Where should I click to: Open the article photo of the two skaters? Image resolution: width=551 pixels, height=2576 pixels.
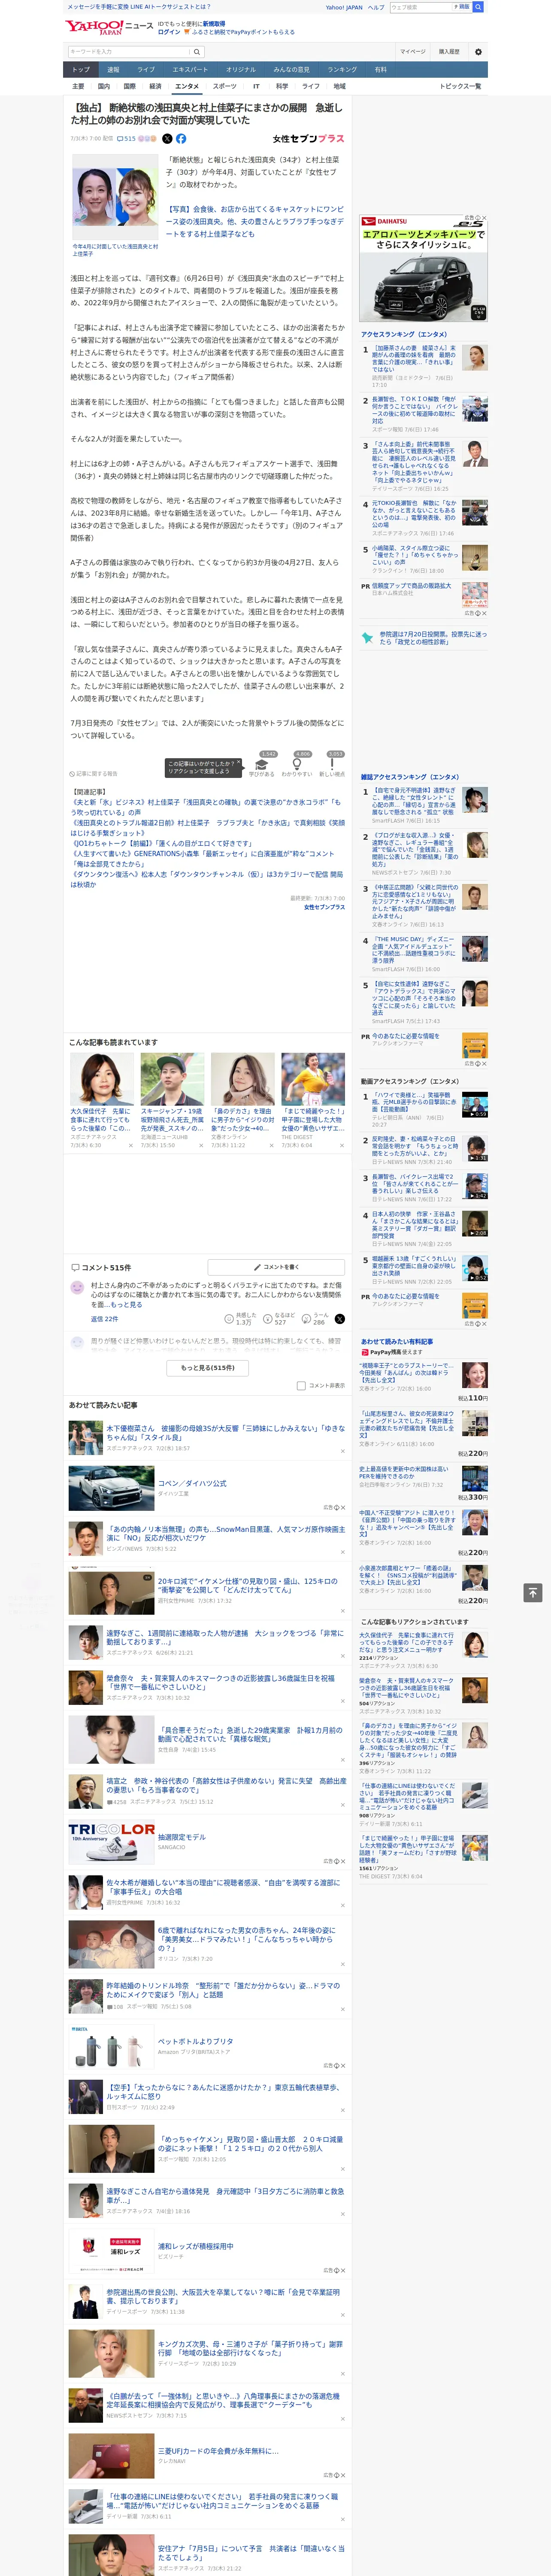(x=114, y=196)
